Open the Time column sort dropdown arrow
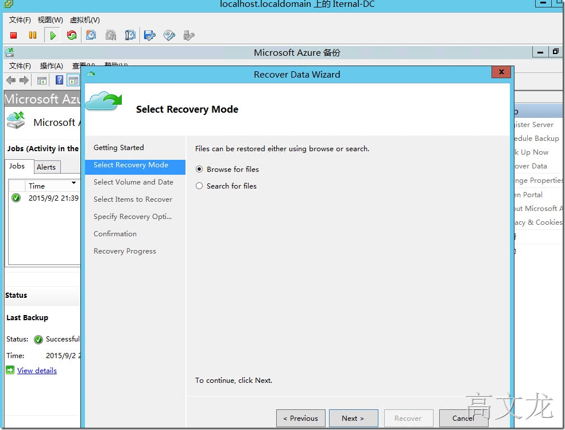This screenshot has height=430, width=565. 73,183
